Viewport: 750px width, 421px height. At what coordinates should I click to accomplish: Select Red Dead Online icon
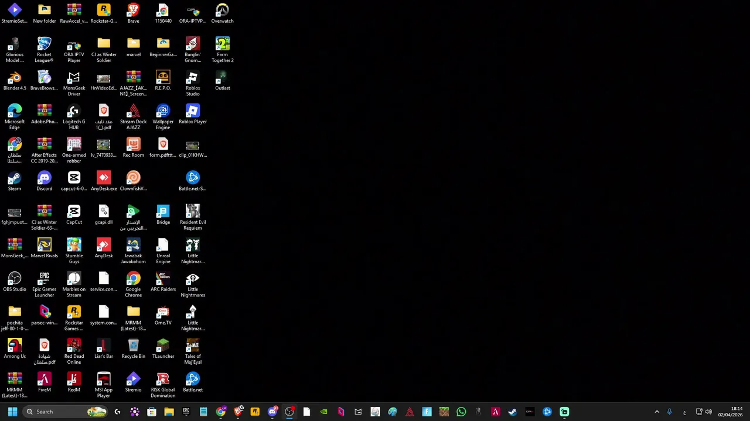point(74,352)
